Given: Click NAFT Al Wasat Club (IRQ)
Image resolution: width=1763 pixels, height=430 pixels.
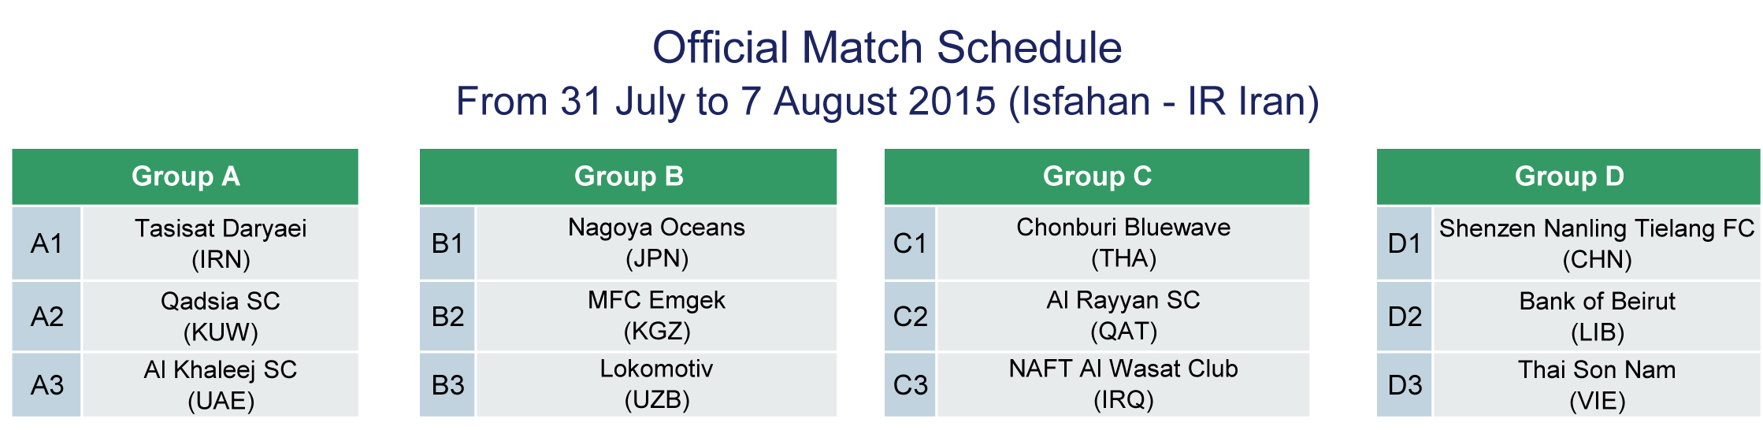Looking at the screenshot, I should pyautogui.click(x=1123, y=384).
